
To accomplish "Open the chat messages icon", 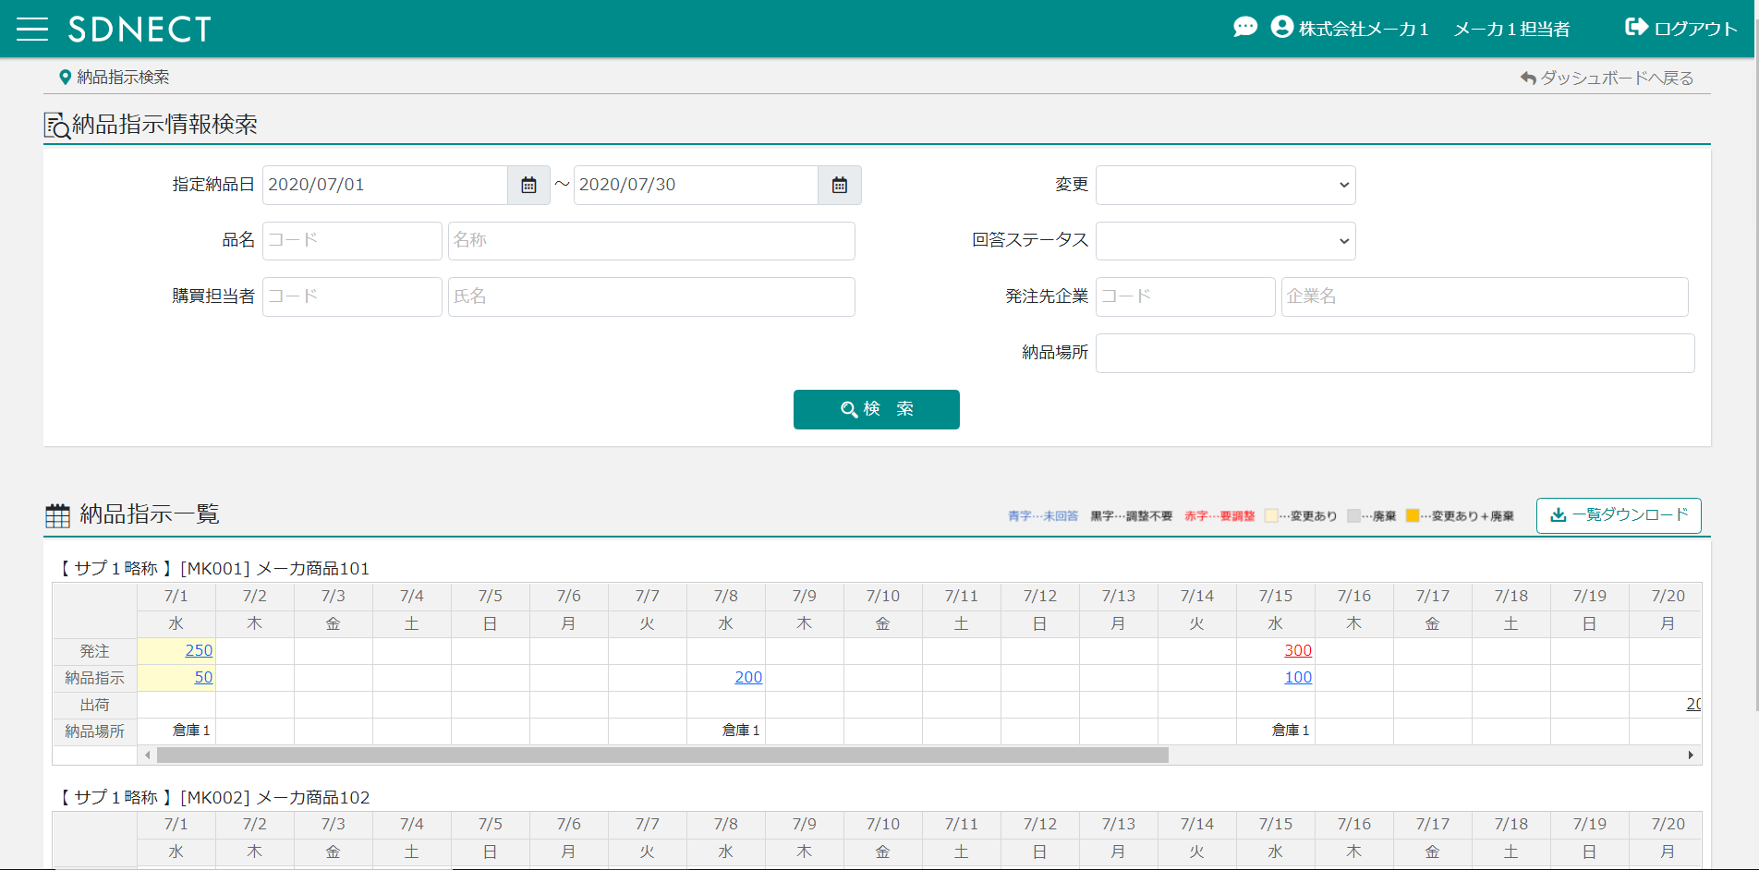I will (1245, 27).
